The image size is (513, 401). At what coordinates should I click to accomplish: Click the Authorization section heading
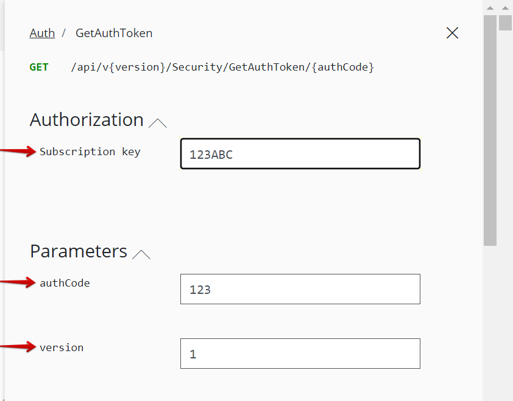(x=87, y=120)
